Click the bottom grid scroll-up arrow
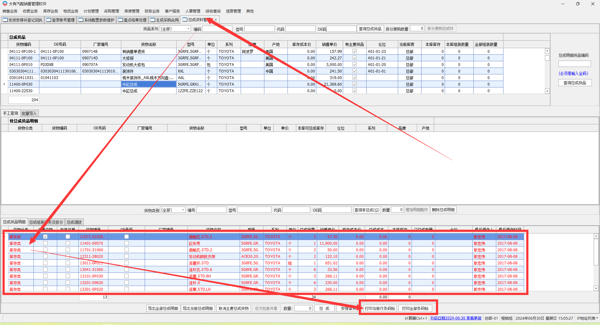600x325 pixels. 596,237
